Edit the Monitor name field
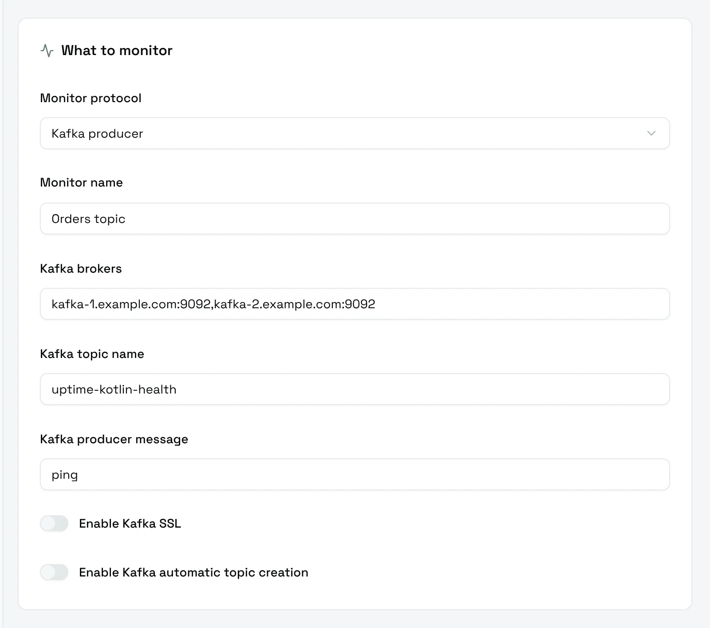Screen dimensions: 710x628 (355, 219)
